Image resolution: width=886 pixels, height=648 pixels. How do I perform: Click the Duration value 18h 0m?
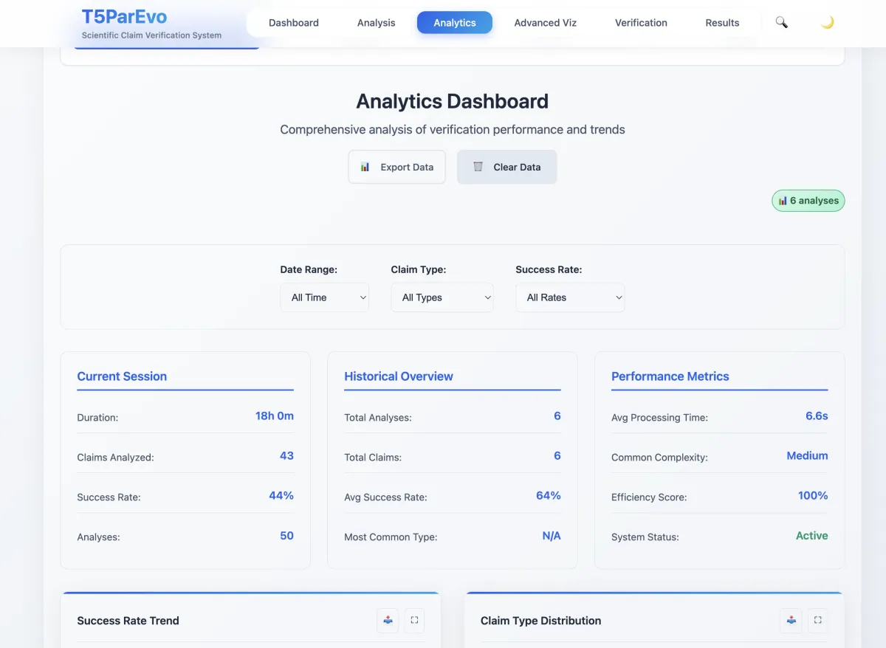(x=275, y=416)
